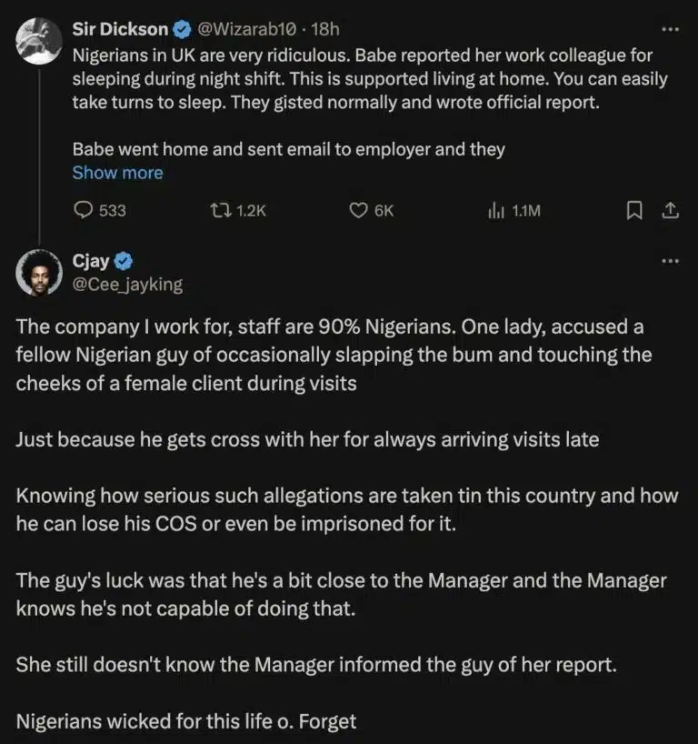The width and height of the screenshot is (698, 744).
Task: Click the share icon on the tweet
Action: [x=670, y=210]
